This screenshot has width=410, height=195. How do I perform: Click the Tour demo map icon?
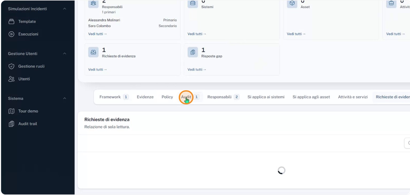[11, 111]
